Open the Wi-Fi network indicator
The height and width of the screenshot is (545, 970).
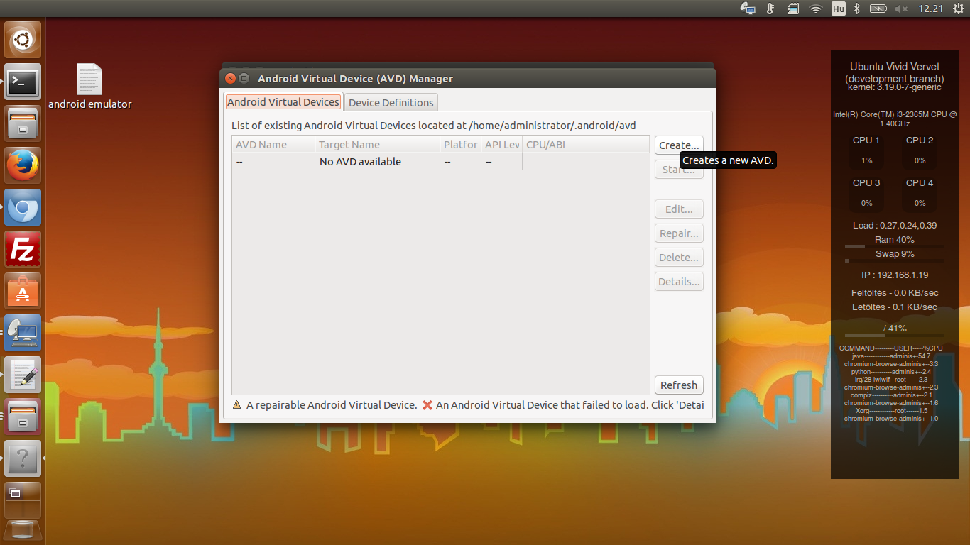coord(816,9)
